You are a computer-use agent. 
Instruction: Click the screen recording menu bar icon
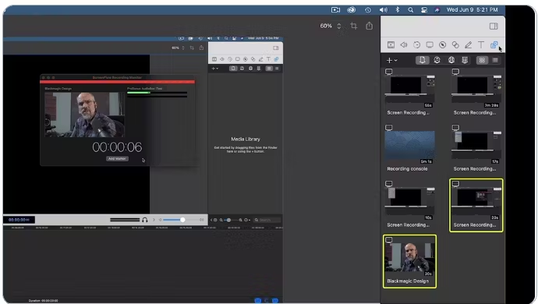point(335,10)
